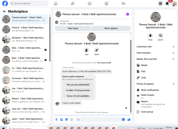
Task: Click Leave group option
Action: click(x=156, y=112)
